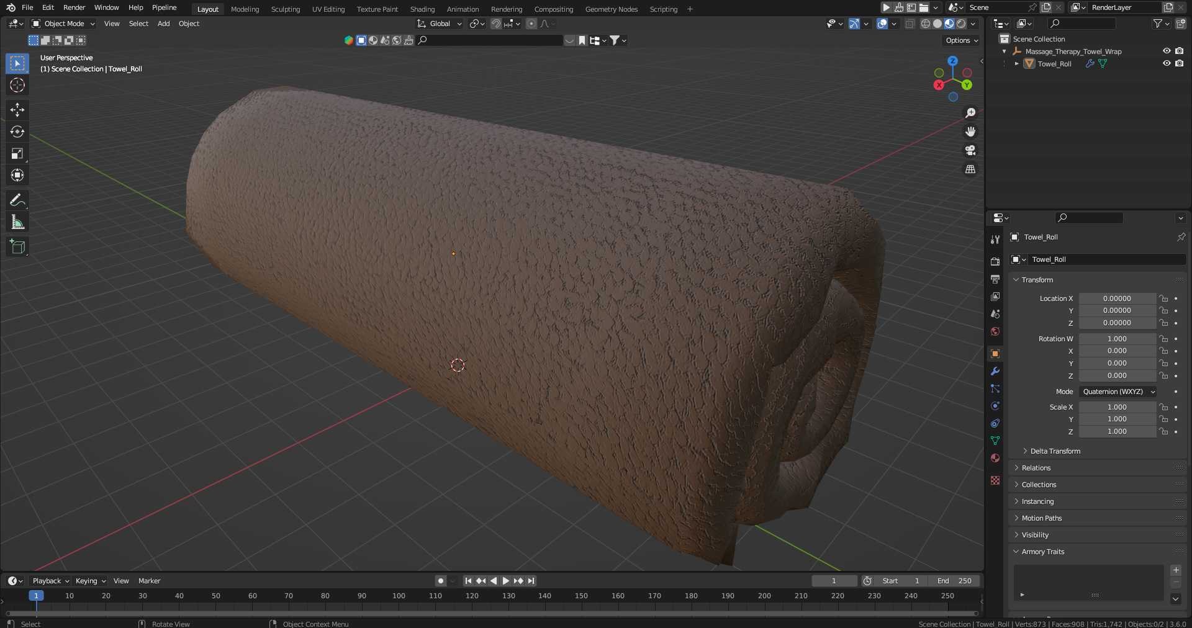The image size is (1192, 628).
Task: Click the Pan hand viewport icon
Action: 970,132
